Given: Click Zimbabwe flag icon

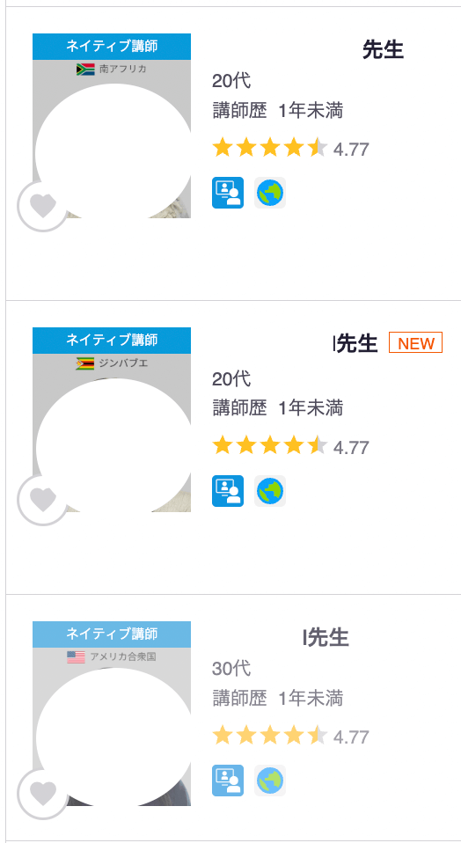Looking at the screenshot, I should (85, 363).
